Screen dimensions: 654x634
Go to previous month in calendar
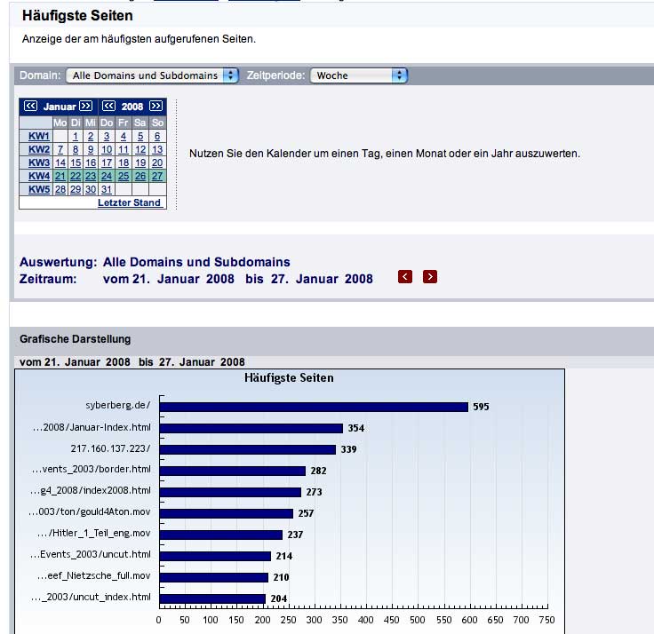coord(30,107)
